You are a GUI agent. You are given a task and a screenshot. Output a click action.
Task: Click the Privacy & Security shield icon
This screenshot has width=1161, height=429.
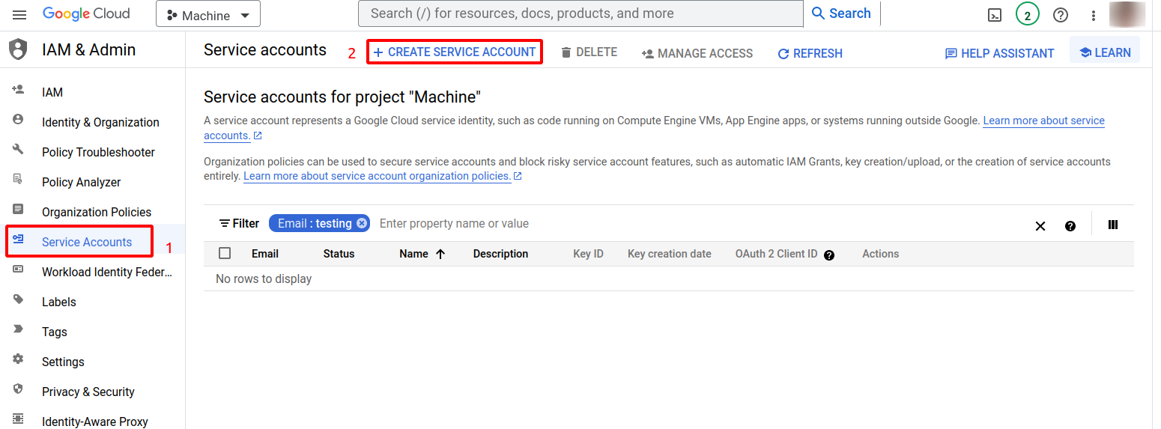coord(18,389)
